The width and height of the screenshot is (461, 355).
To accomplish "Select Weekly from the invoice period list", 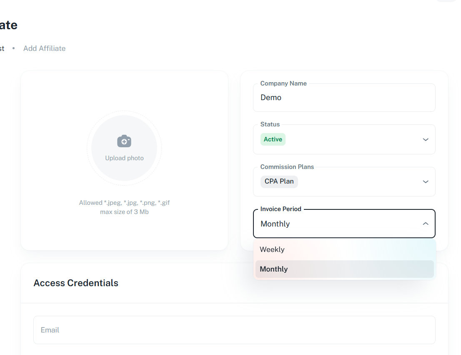I will 272,249.
